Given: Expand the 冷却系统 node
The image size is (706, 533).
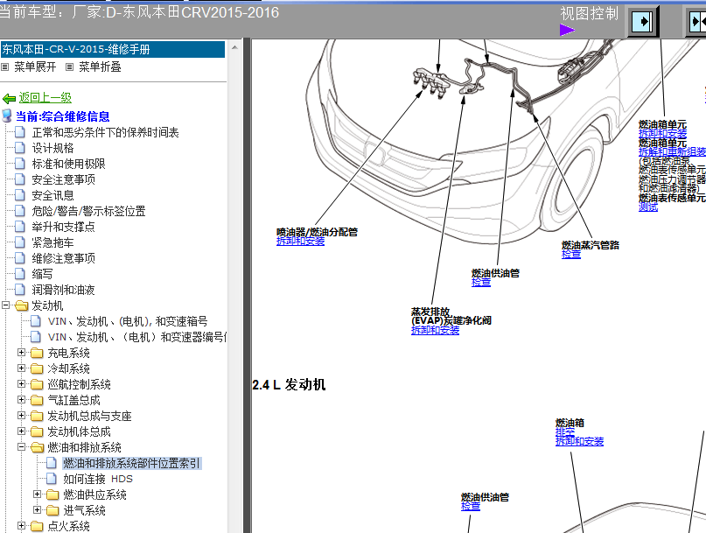Looking at the screenshot, I should [21, 368].
